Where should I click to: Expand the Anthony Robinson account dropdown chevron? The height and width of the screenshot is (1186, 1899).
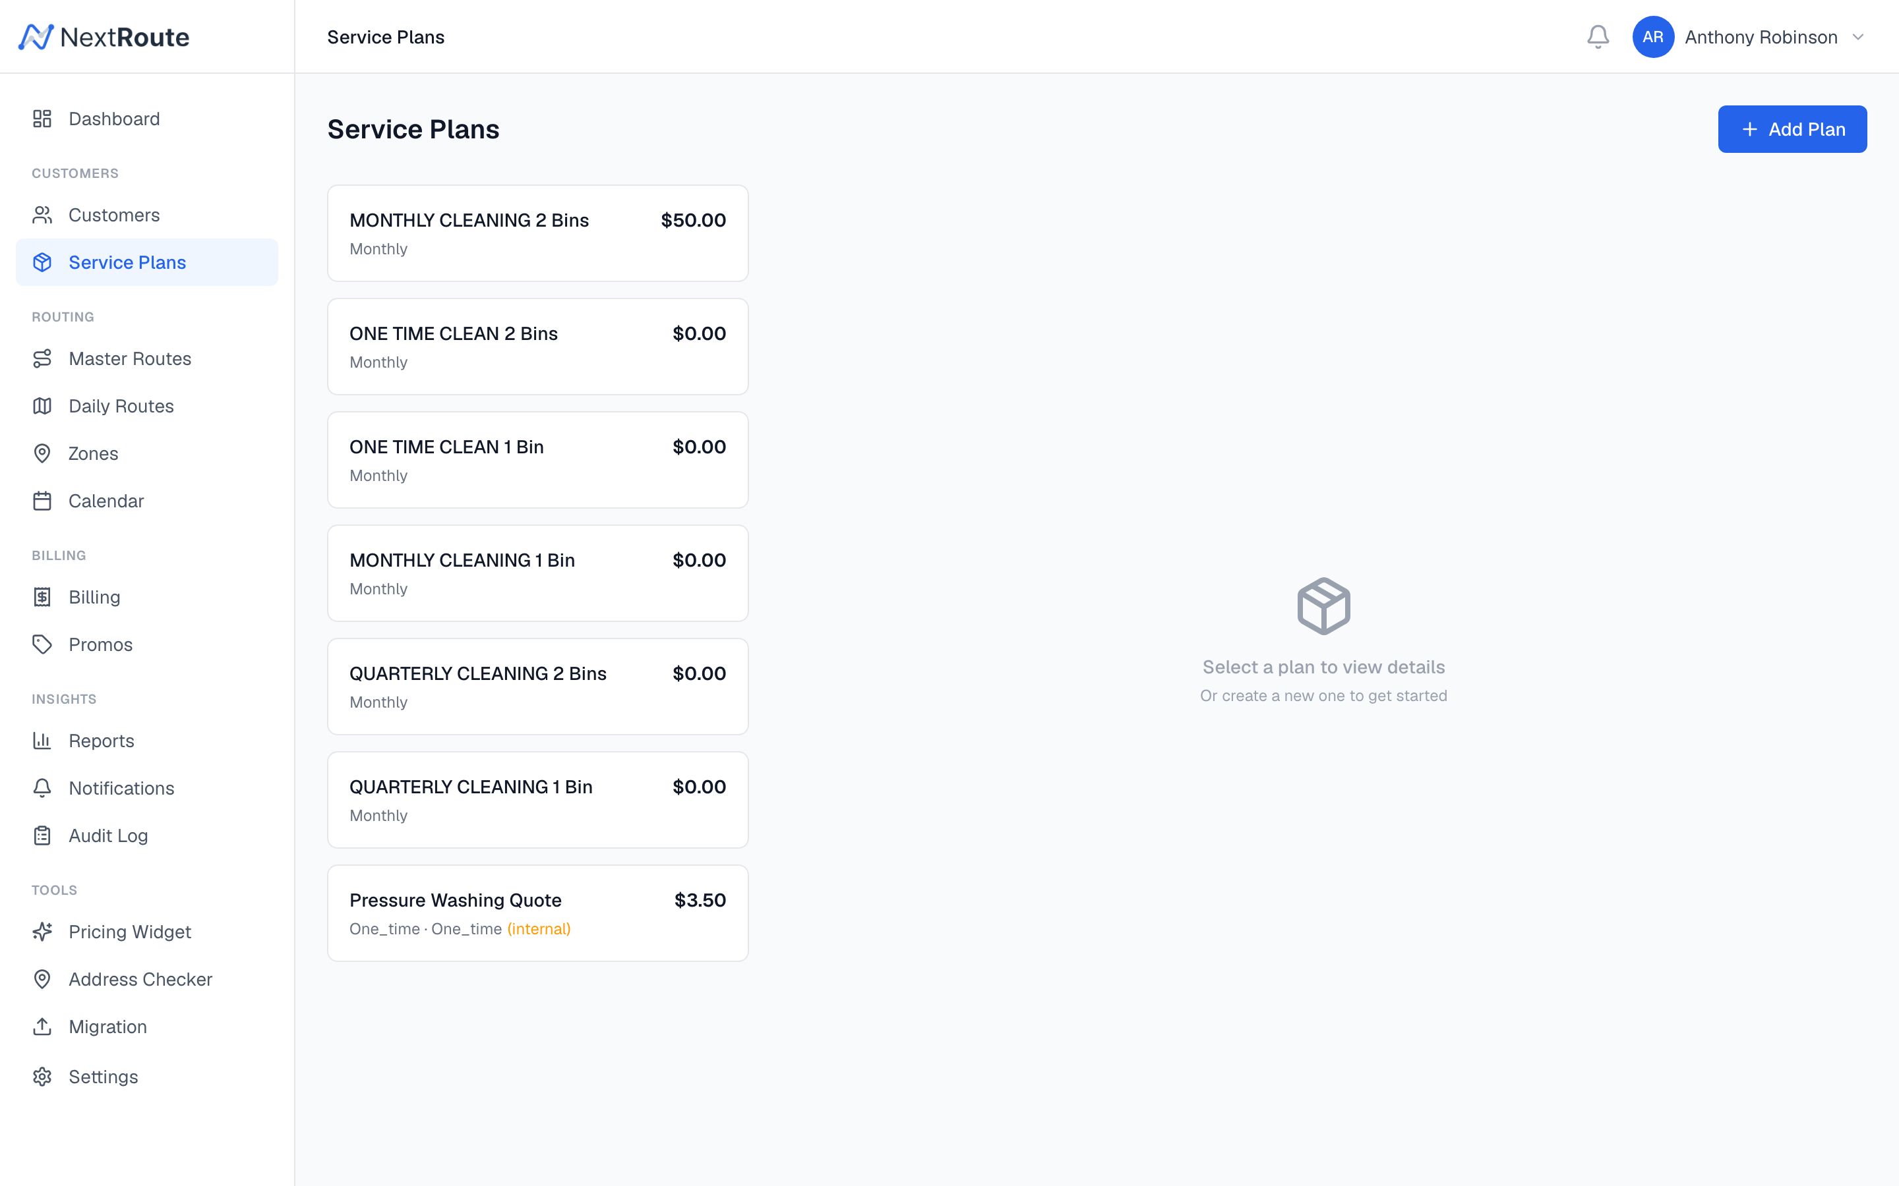coord(1857,37)
